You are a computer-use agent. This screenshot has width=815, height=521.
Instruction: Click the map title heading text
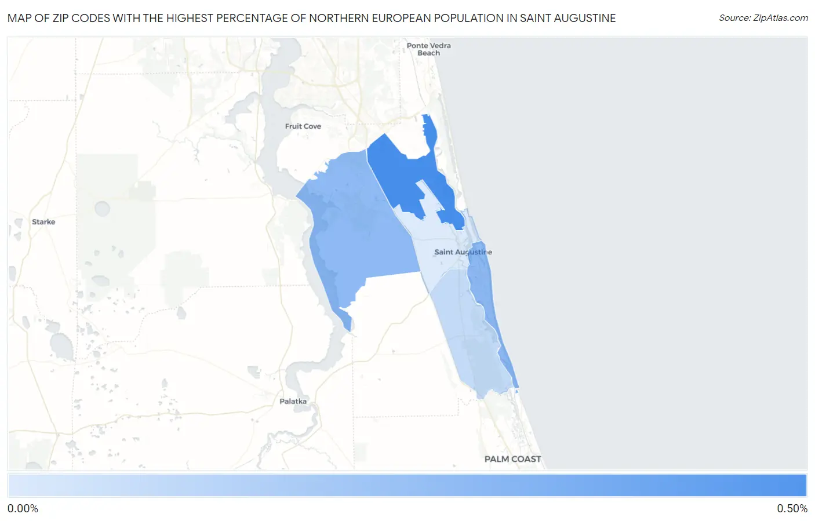point(311,18)
